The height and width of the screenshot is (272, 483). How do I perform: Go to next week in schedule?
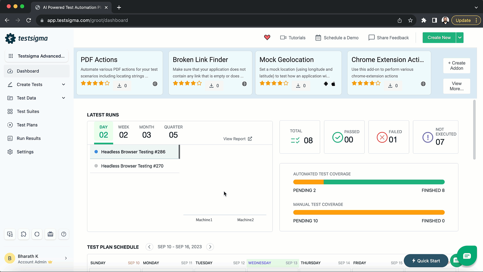pos(210,247)
